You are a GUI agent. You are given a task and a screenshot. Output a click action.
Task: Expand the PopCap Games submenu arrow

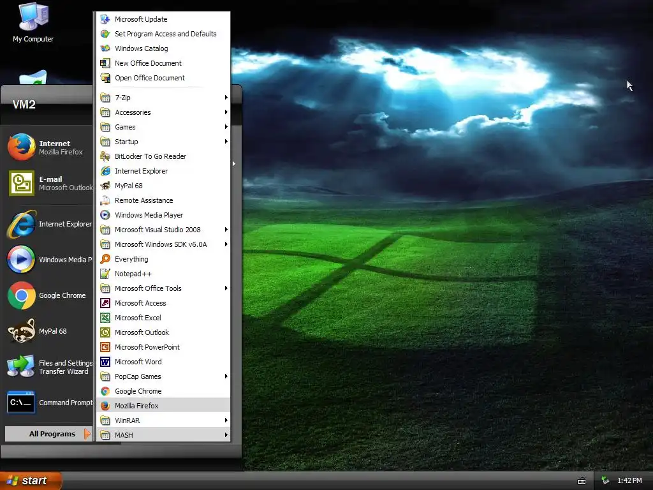click(x=226, y=376)
